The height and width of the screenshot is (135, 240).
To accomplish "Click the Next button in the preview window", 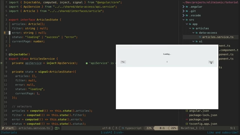I will (x=211, y=62).
